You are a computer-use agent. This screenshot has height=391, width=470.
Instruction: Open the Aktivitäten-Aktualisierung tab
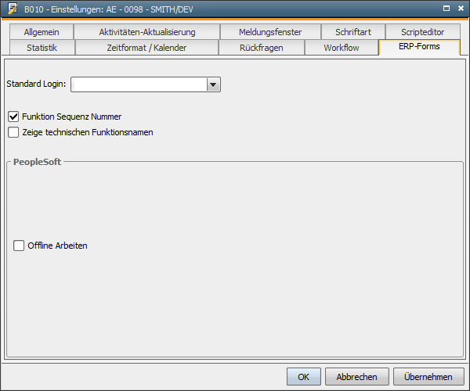coord(146,32)
